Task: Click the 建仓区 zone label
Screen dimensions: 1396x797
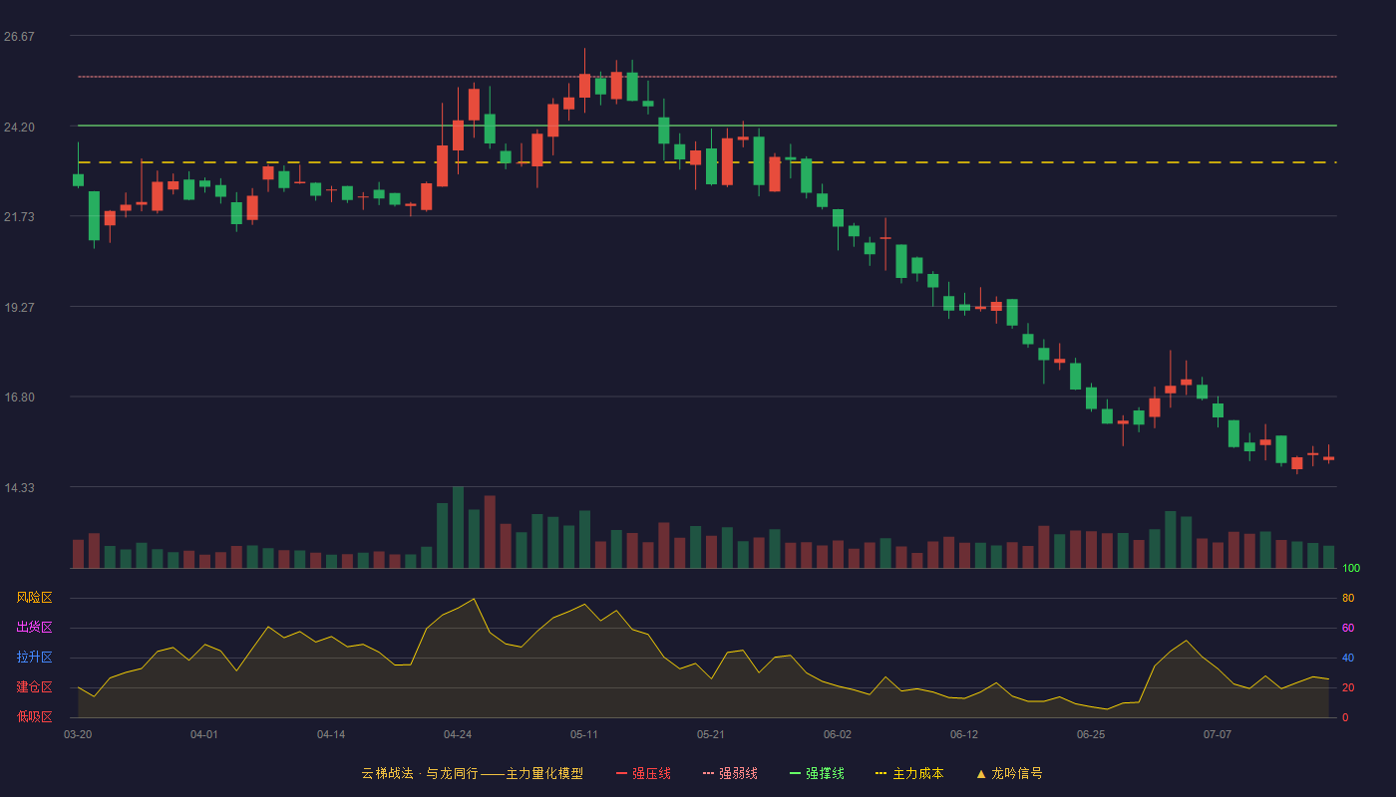Action: point(34,687)
